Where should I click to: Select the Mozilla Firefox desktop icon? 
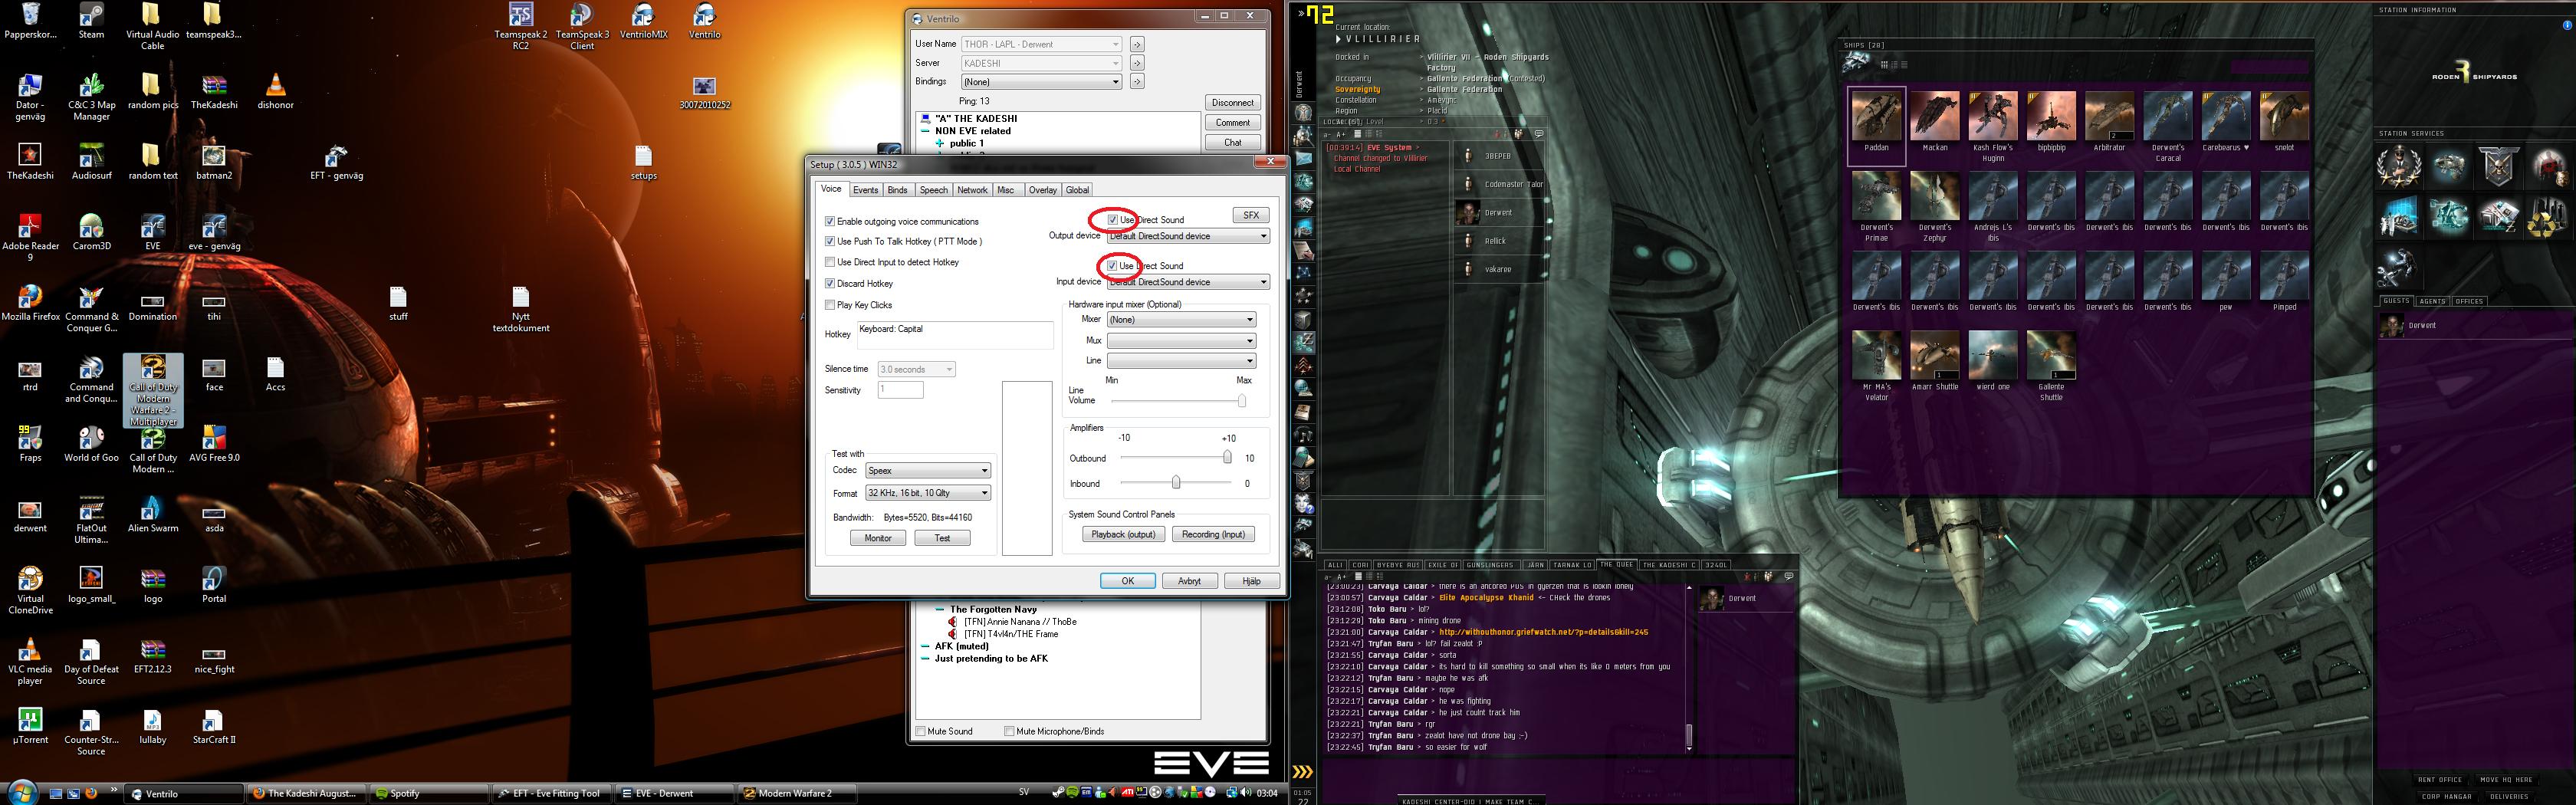(30, 303)
